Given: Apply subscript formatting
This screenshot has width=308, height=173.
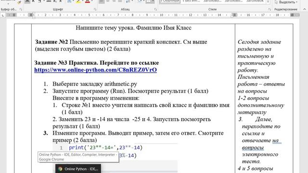Looking at the screenshot, I should [x=55, y=1].
